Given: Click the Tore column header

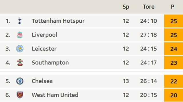Looking at the screenshot, I should pos(149,7).
